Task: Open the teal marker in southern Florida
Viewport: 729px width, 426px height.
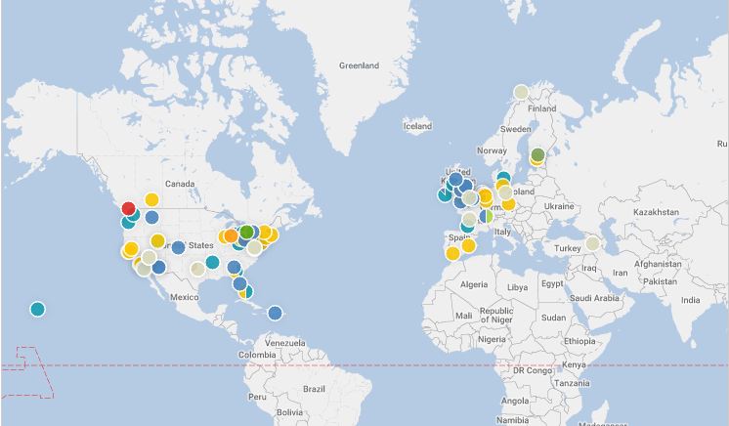Action: 246,291
